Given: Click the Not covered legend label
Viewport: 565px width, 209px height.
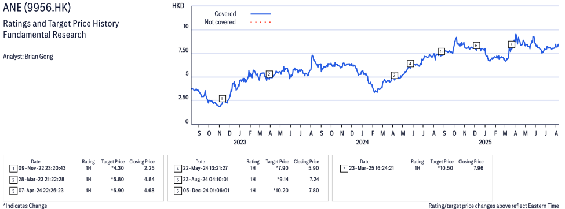Looking at the screenshot, I should [220, 23].
